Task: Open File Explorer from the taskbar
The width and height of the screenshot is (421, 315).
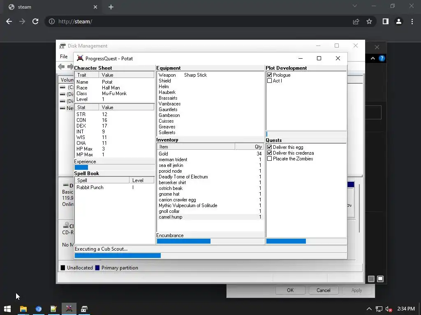Action: (23, 309)
